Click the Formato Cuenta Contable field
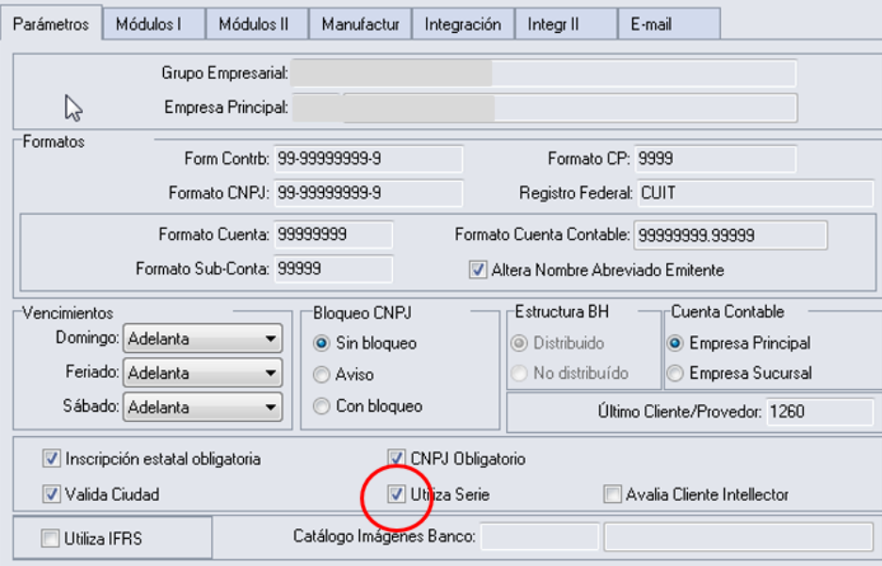Image resolution: width=882 pixels, height=566 pixels. 730,234
